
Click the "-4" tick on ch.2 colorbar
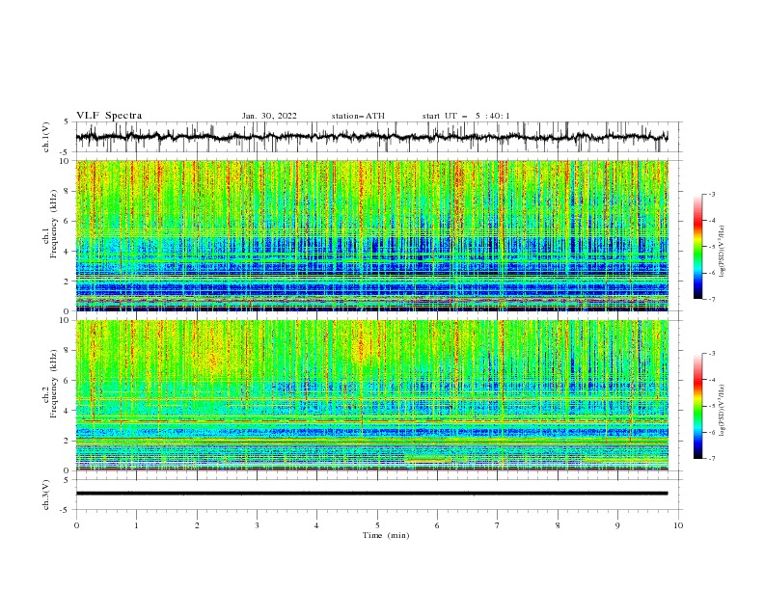point(711,380)
